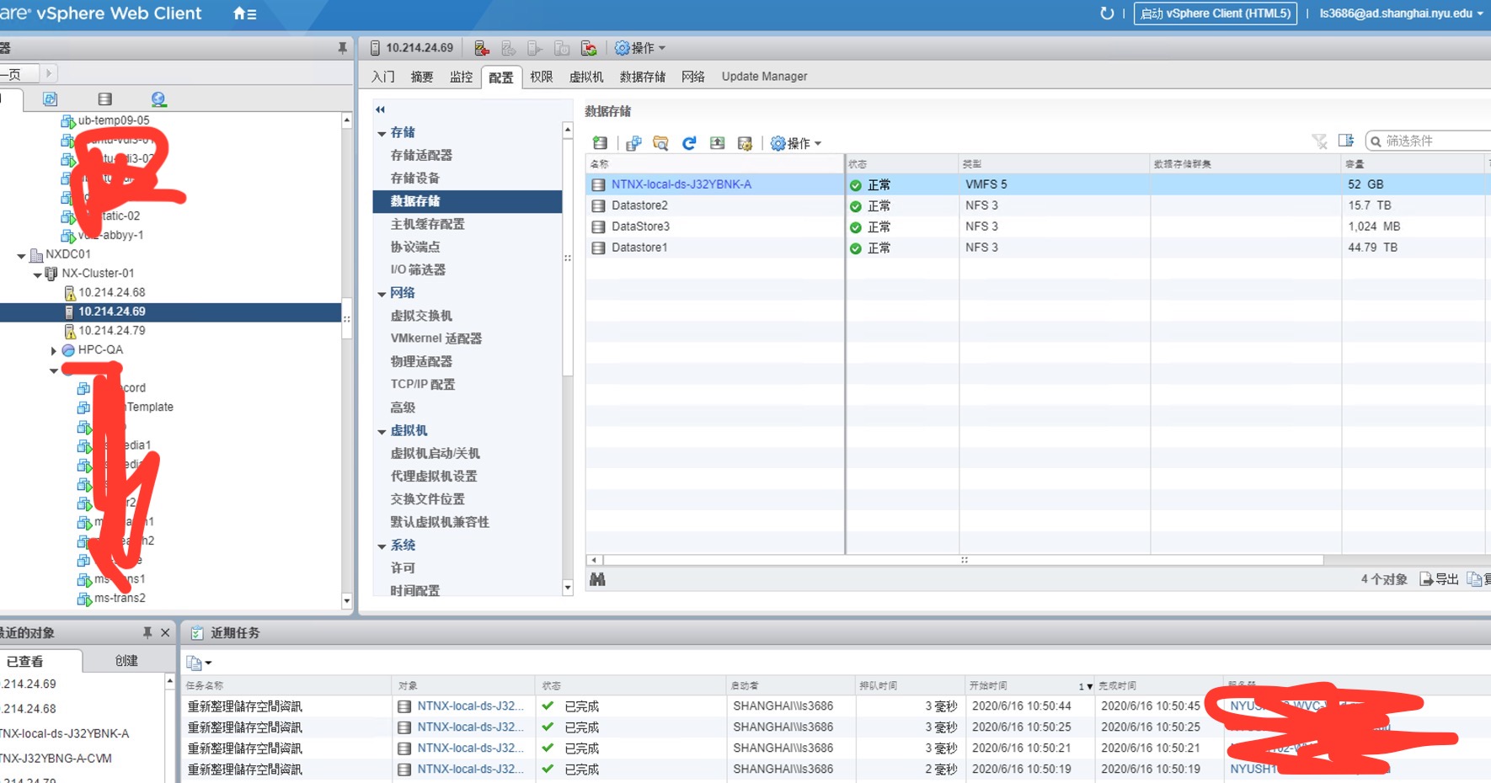The width and height of the screenshot is (1491, 783).
Task: Collapse the 网络 section
Action: pos(382,294)
